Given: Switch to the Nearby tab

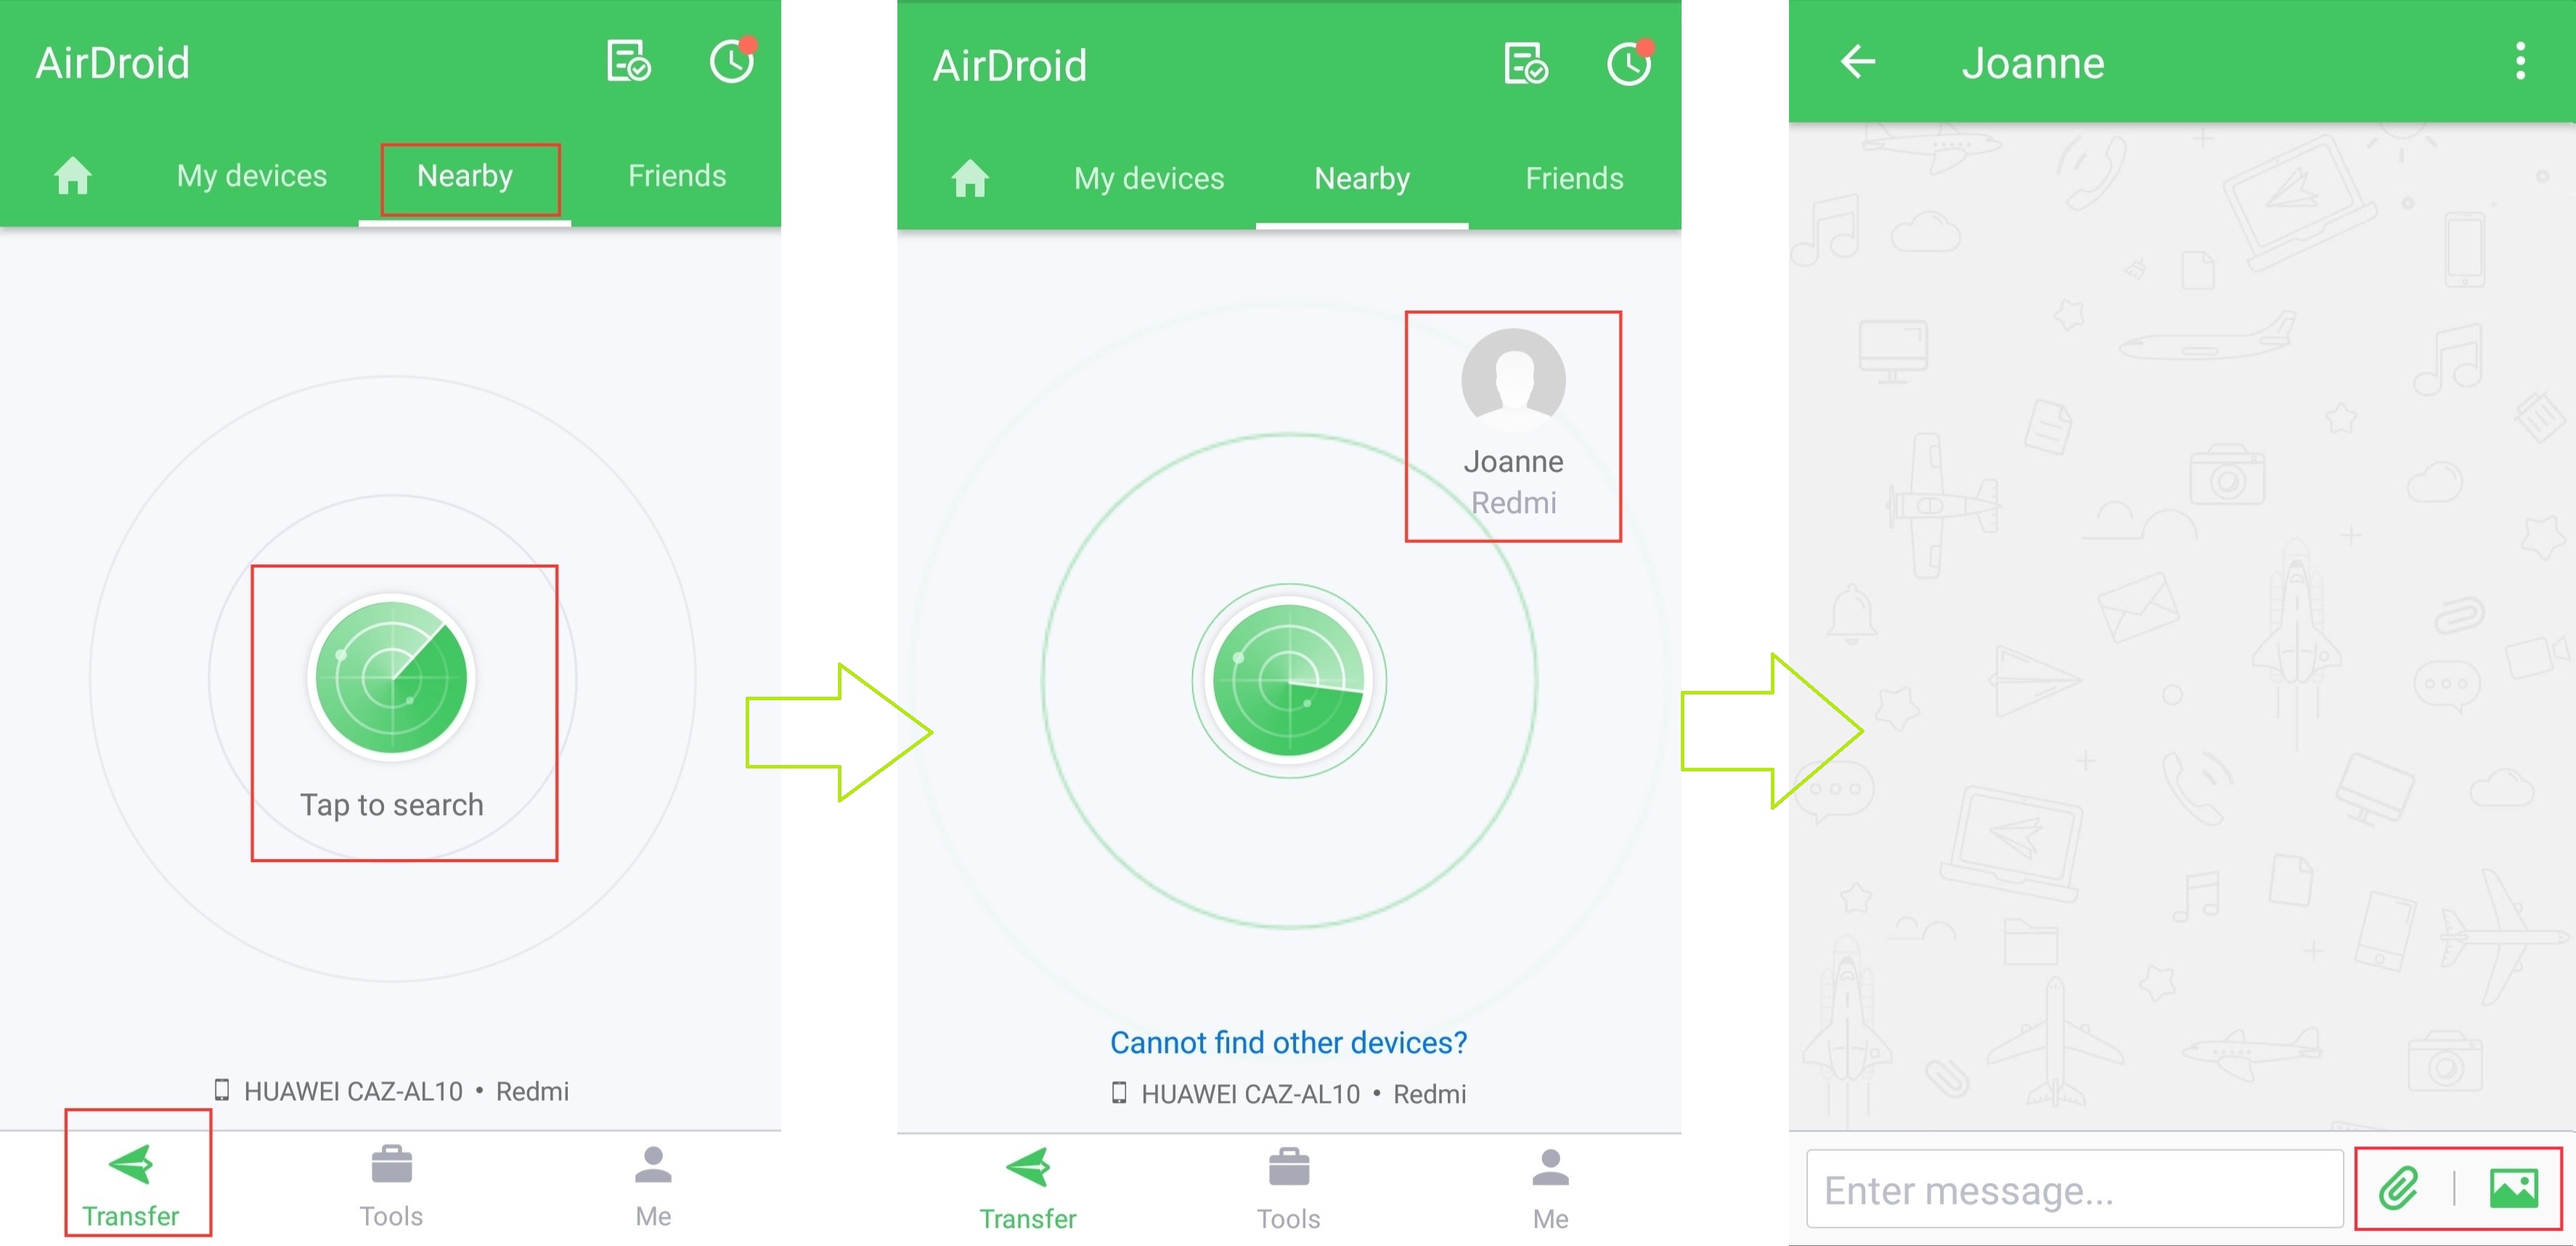Looking at the screenshot, I should [465, 174].
